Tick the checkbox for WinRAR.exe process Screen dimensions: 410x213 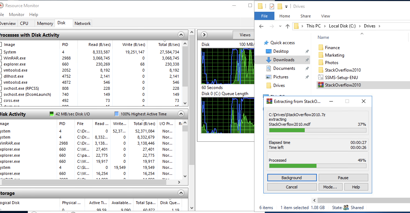pos(1,58)
